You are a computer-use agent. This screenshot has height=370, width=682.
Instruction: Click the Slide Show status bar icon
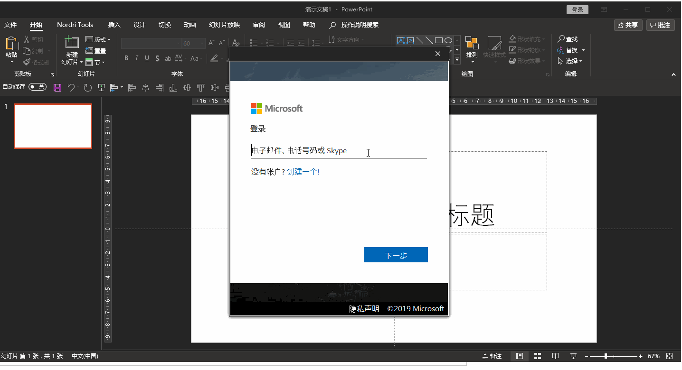(x=573, y=356)
